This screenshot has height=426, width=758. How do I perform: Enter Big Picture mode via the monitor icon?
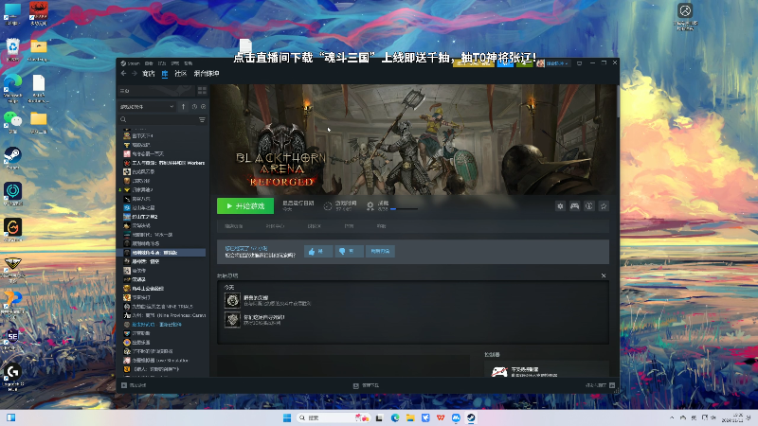pyautogui.click(x=579, y=63)
